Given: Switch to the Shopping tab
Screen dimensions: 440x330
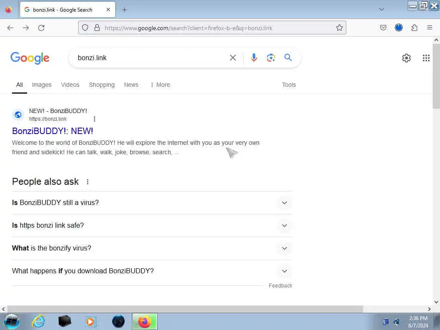Looking at the screenshot, I should (x=101, y=85).
